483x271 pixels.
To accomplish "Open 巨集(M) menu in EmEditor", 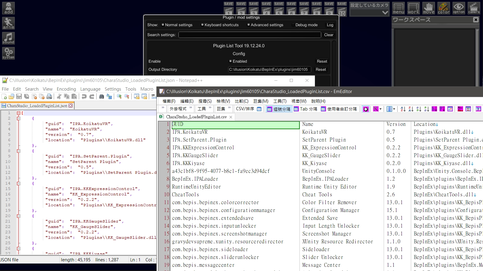I will pyautogui.click(x=261, y=101).
